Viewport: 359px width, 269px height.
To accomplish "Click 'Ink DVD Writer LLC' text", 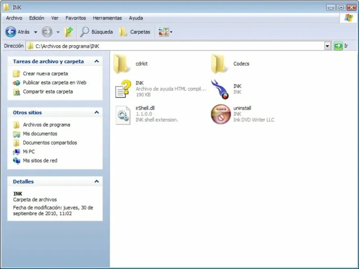I will click(254, 120).
